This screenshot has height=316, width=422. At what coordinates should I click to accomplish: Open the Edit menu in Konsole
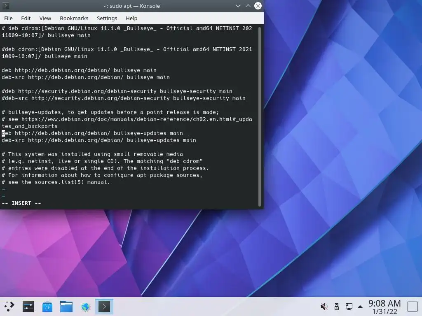point(26,18)
